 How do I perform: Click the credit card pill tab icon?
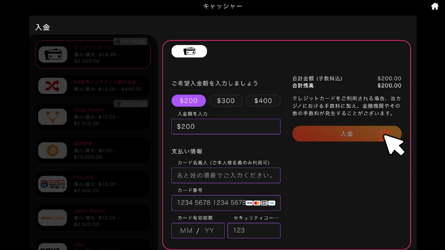click(x=189, y=51)
